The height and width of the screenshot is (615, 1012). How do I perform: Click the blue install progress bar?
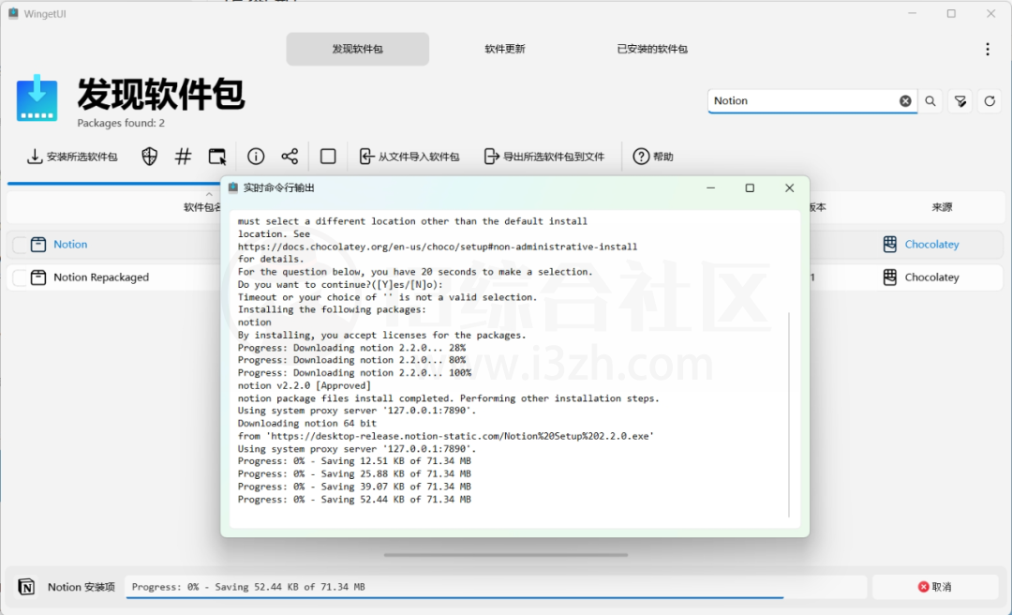(454, 598)
